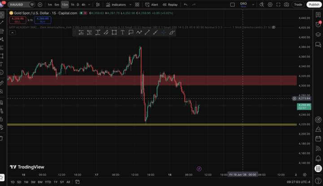Click the red SELL 4,259.90 button
This screenshot has height=186, width=323.
(x=17, y=20)
